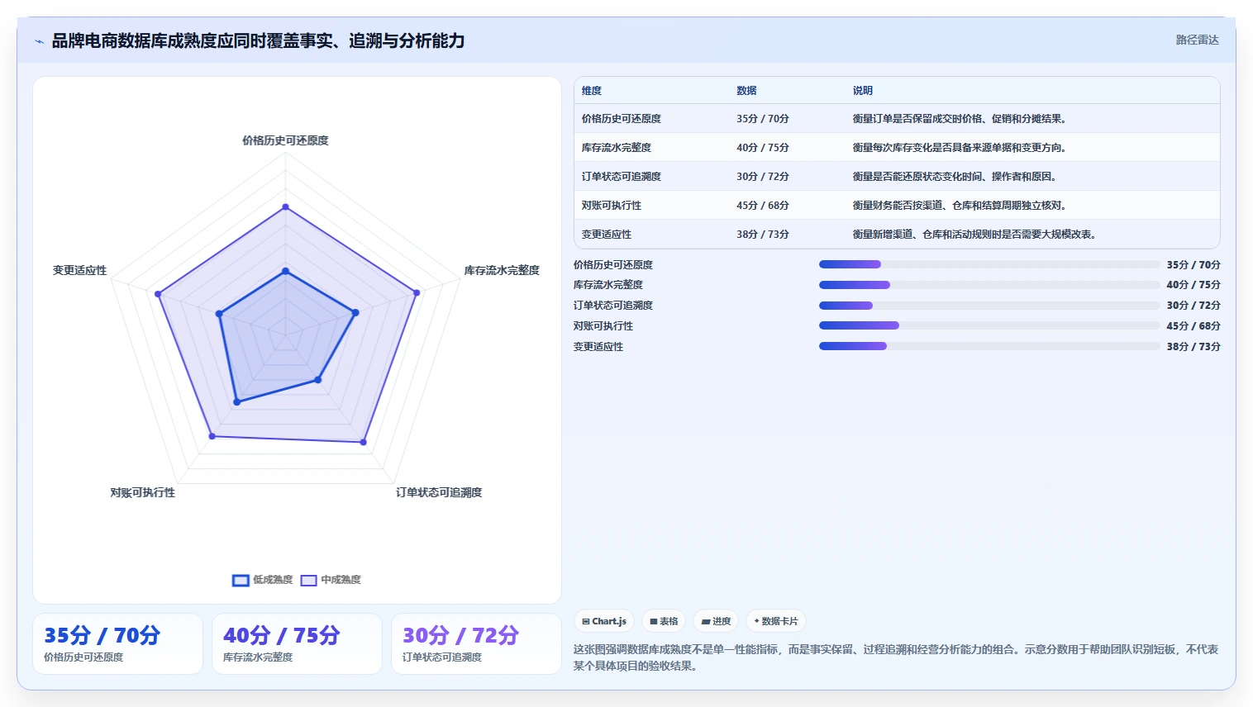Select the 维度 table column header
Image resolution: width=1253 pixels, height=707 pixels.
tap(592, 91)
